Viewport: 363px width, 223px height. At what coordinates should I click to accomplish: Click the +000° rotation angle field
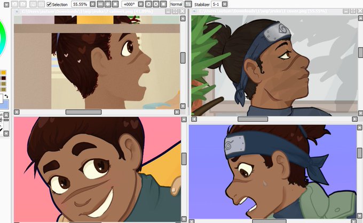pyautogui.click(x=129, y=4)
